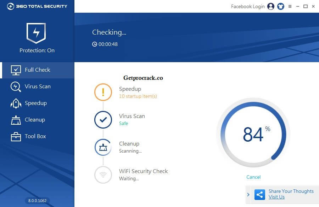Cancel the running scan
This screenshot has width=319, height=207.
[x=253, y=177]
